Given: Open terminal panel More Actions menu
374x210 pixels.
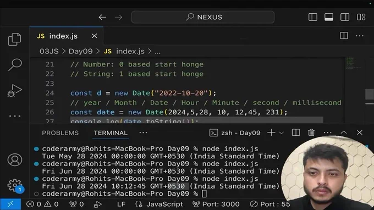Looking at the screenshot, I should (x=327, y=133).
